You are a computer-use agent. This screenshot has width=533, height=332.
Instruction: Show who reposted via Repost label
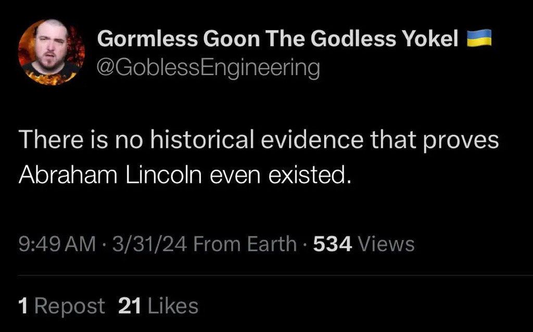69,306
